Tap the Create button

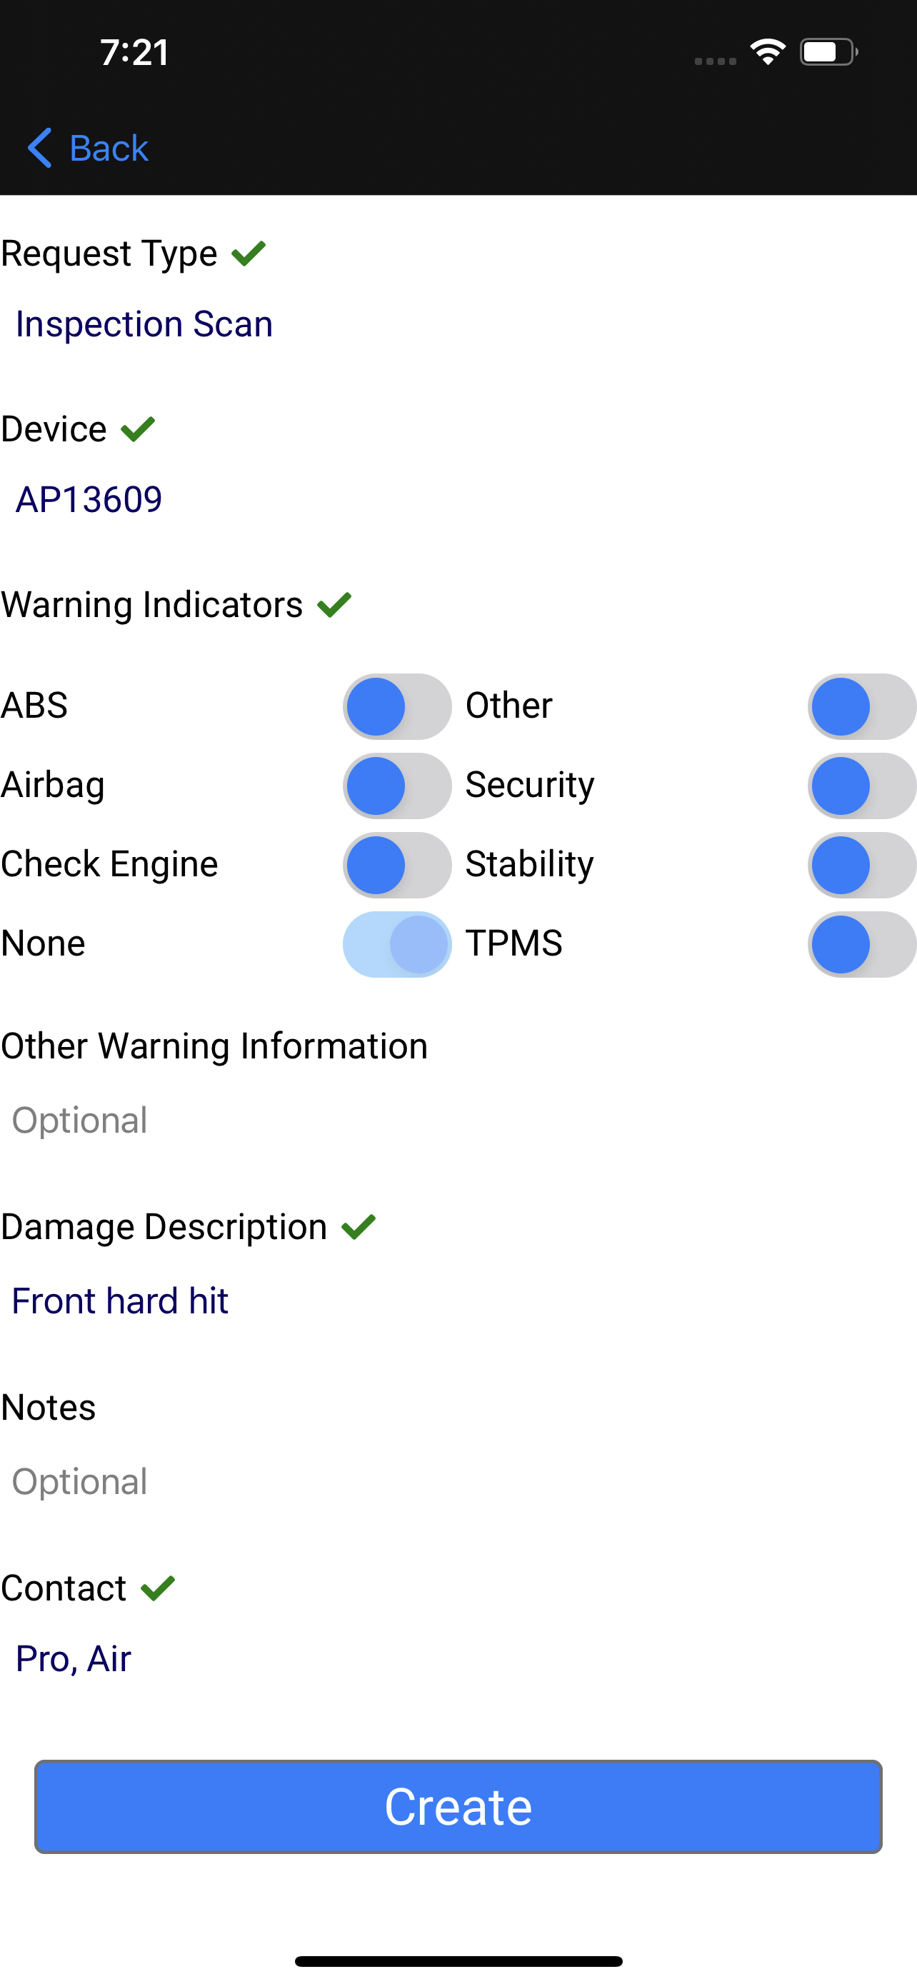click(458, 1807)
